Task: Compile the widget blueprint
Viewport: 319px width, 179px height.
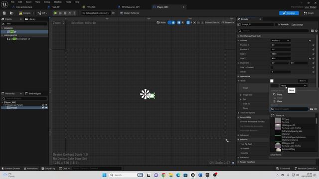Action: click(x=24, y=13)
